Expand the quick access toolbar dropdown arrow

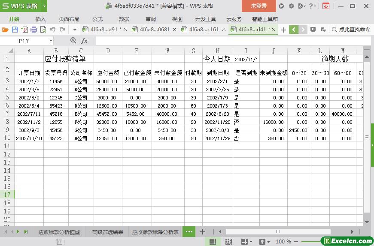click(x=75, y=30)
